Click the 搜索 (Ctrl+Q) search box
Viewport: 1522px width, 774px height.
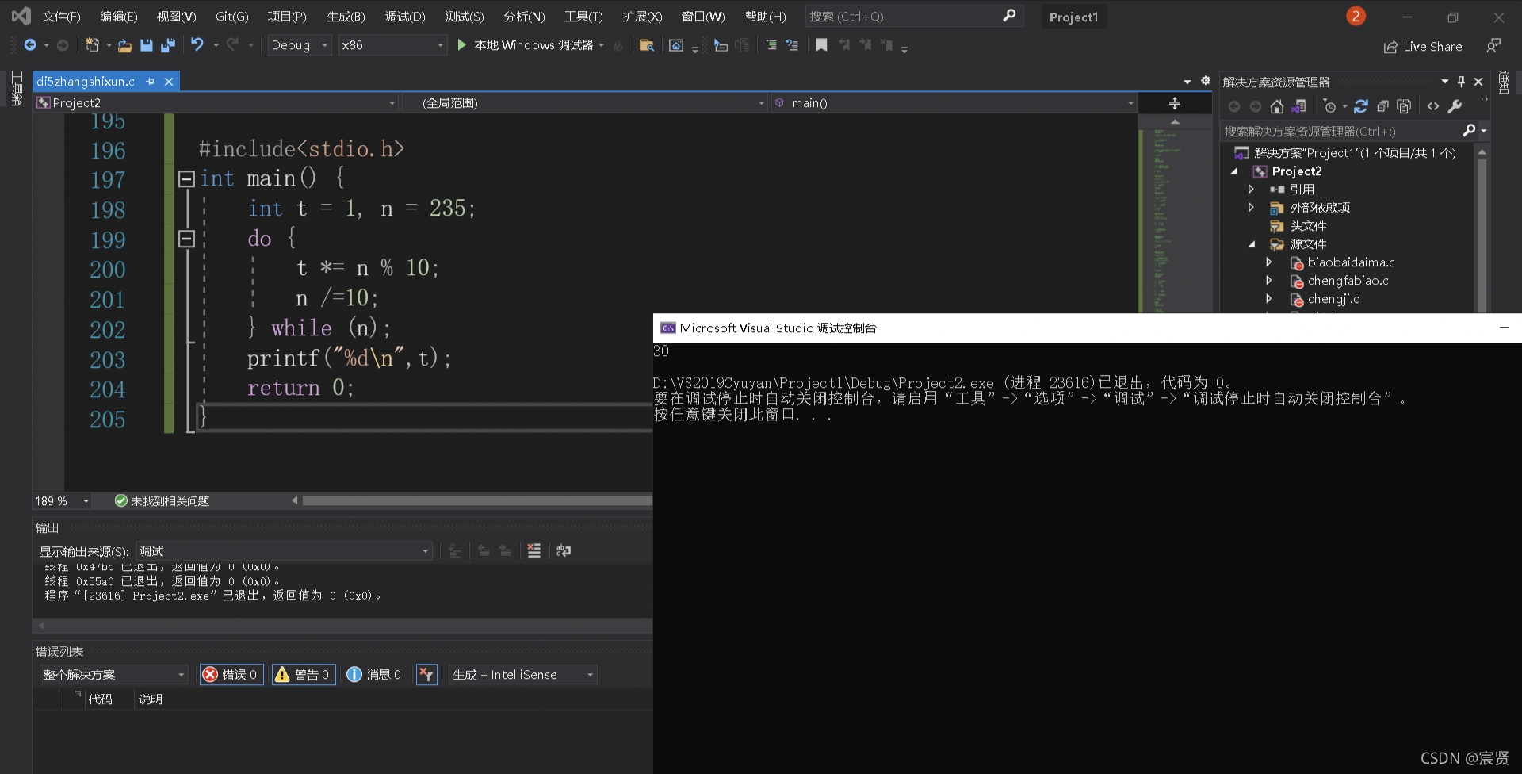914,17
